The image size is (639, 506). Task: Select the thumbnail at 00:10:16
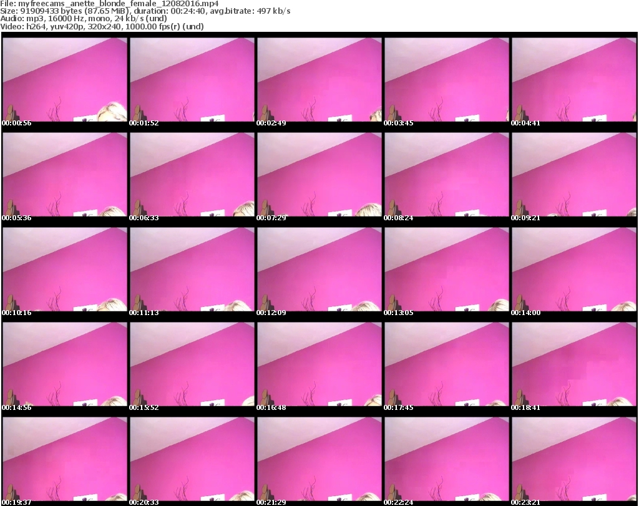click(65, 270)
